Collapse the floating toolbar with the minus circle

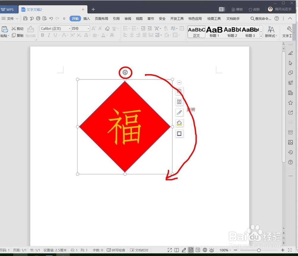179,82
